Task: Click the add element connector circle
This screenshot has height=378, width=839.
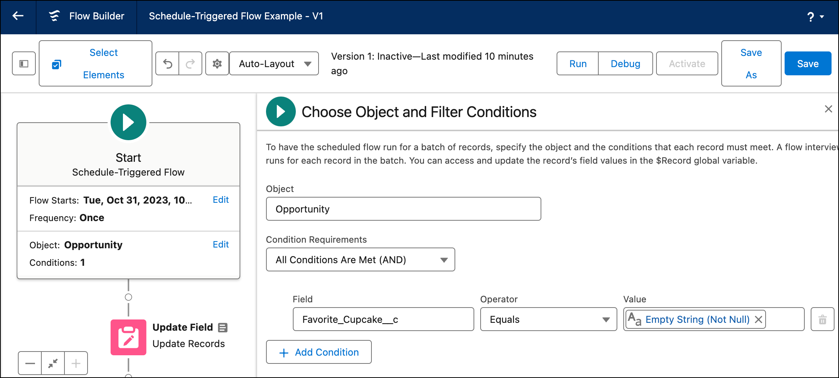Action: 128,297
